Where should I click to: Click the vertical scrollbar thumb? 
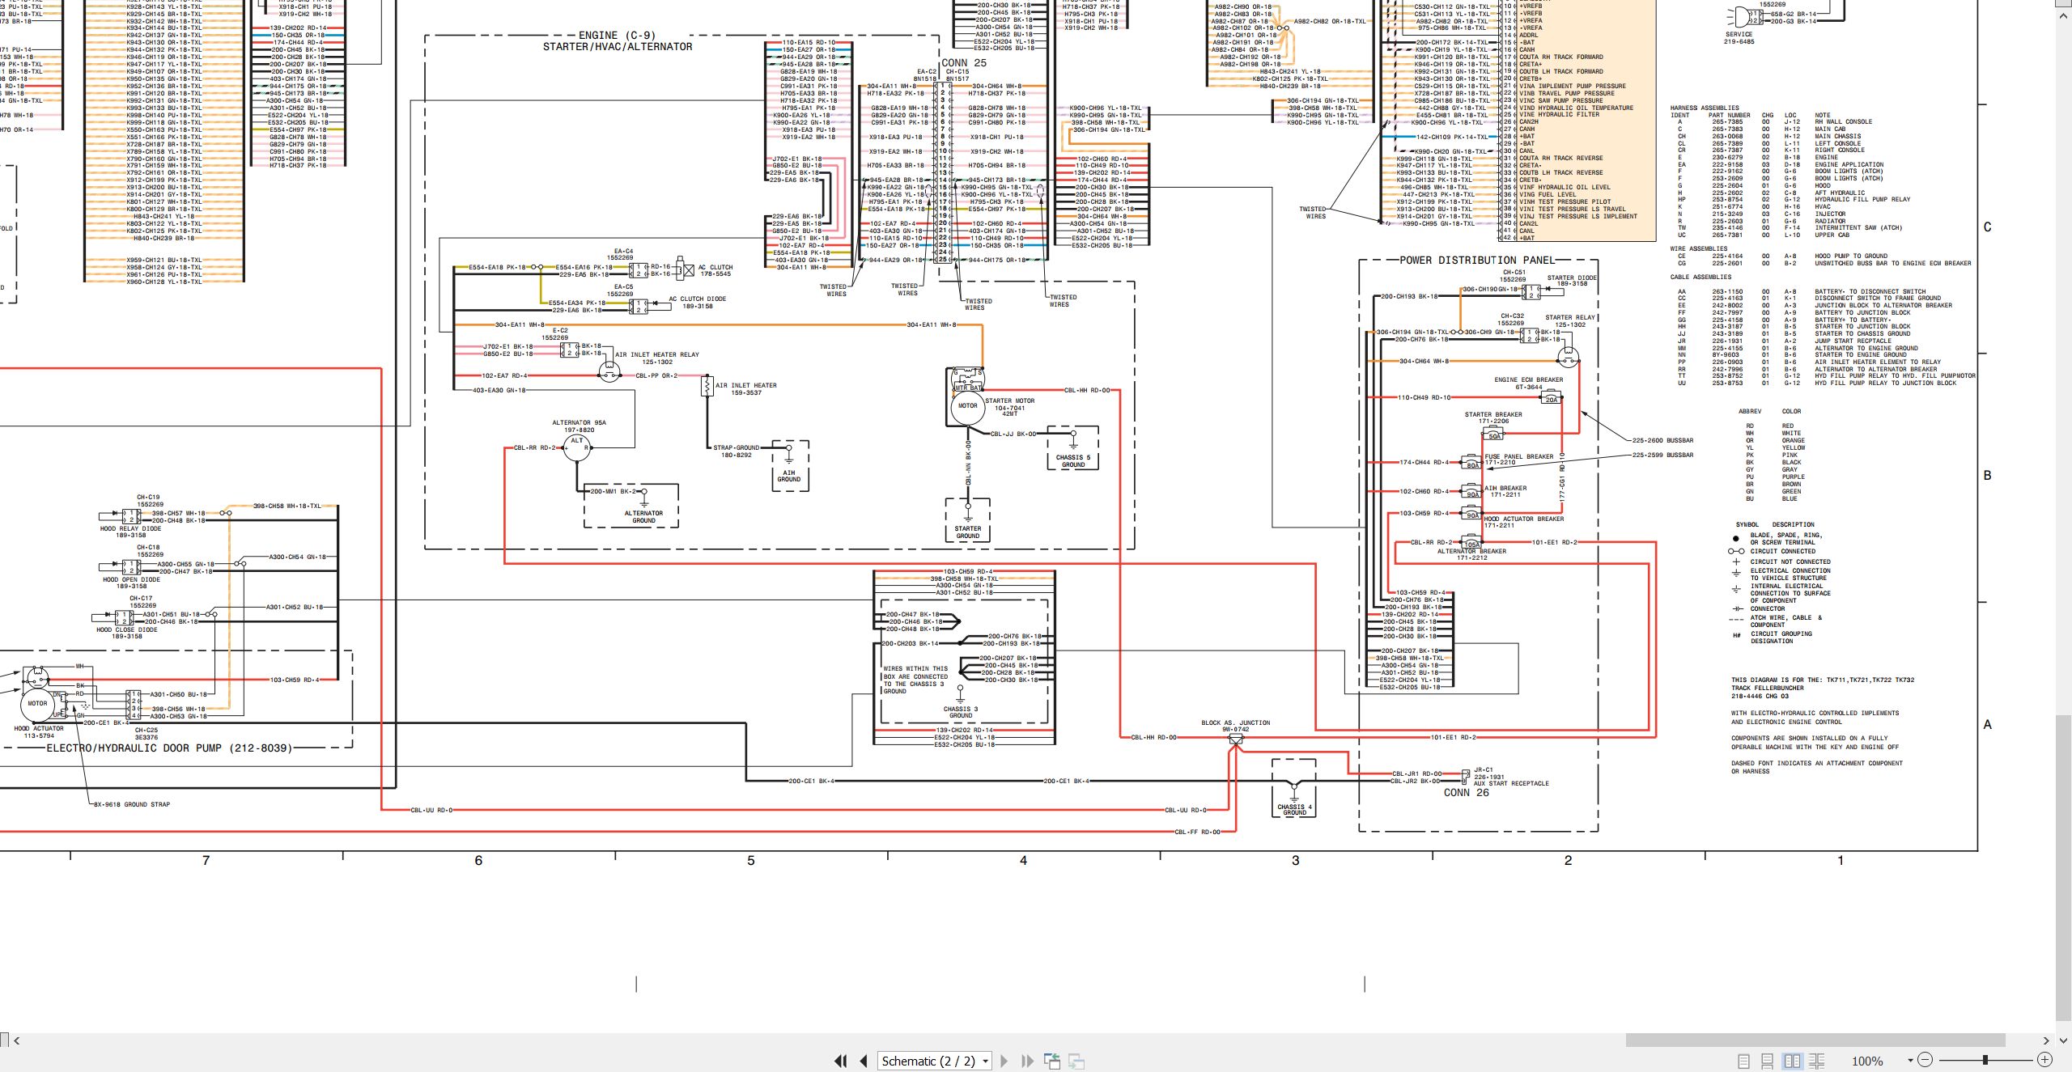2064,866
